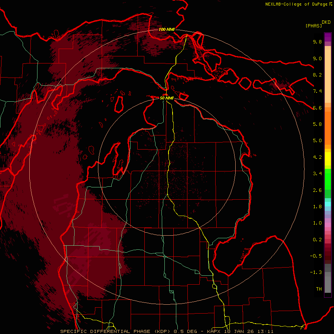Select the 1.0 value on the scale
334x334 pixels.
pos(317,223)
